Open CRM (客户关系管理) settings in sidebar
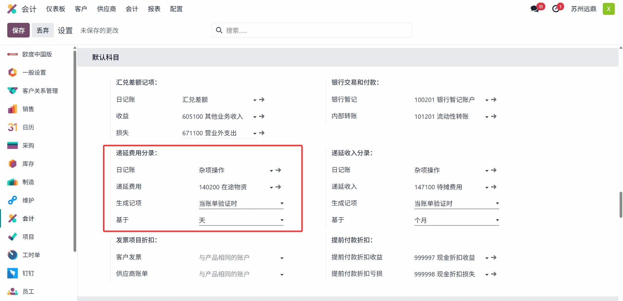Viewport: 623px width, 301px height. (40, 91)
